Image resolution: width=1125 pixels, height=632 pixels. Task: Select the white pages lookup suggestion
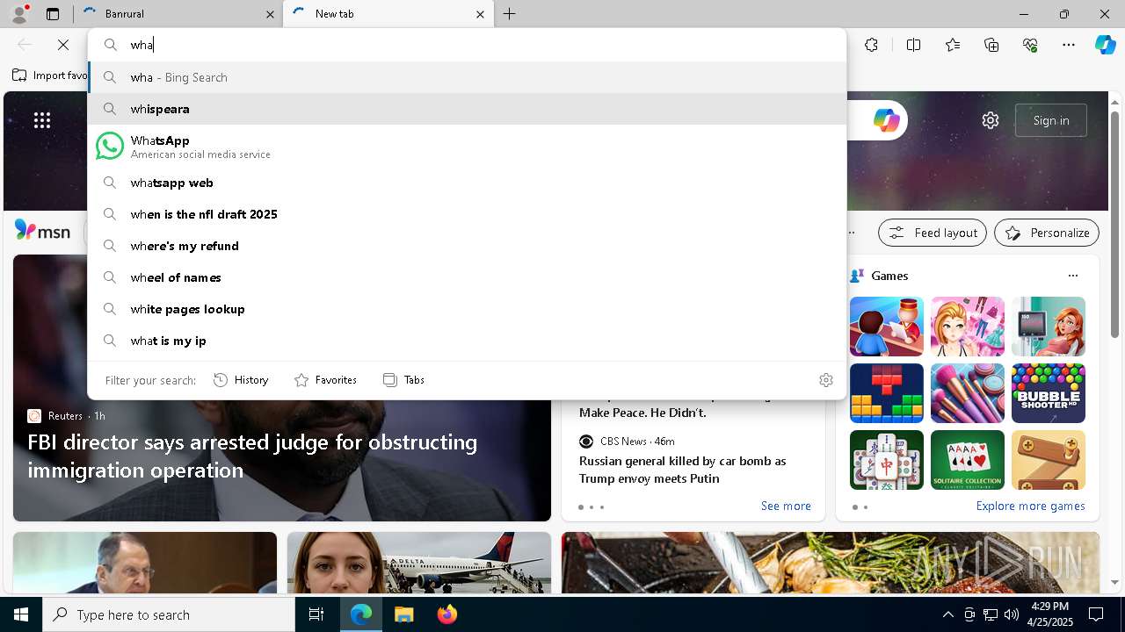pos(467,309)
